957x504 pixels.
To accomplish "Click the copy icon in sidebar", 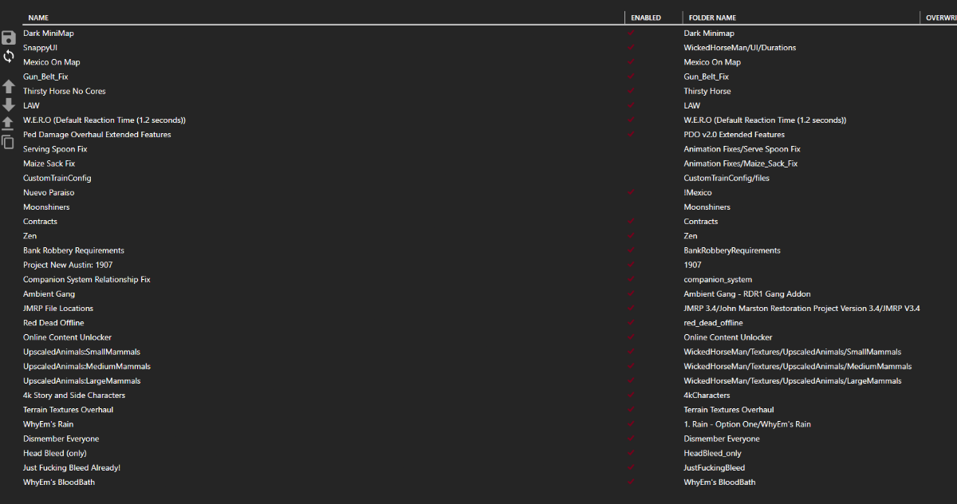I will (9, 142).
